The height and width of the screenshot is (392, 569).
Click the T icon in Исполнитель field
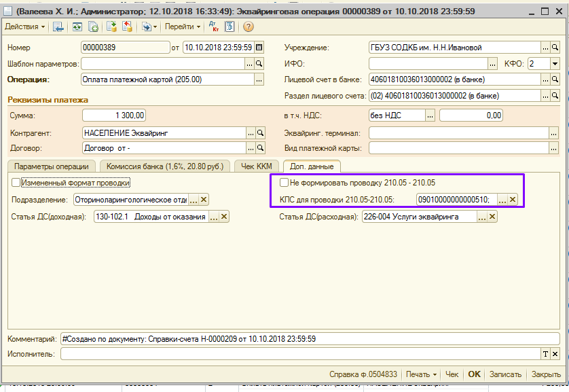pyautogui.click(x=545, y=354)
